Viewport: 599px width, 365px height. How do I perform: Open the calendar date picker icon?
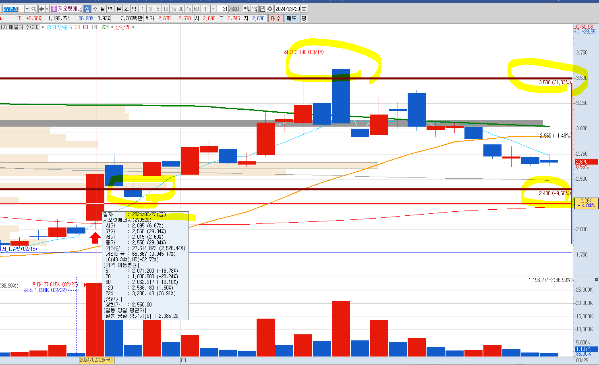tap(304, 9)
